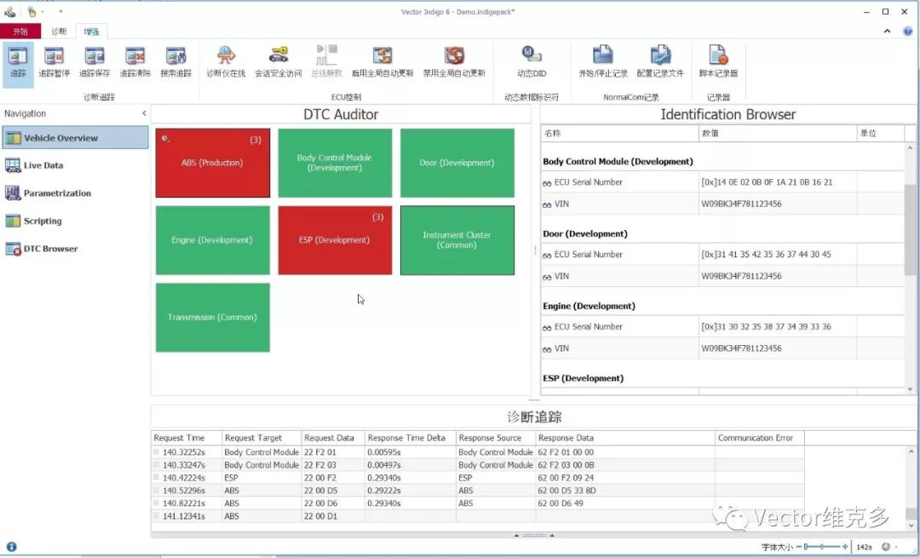Open 会话安全访问 session security access
The height and width of the screenshot is (558, 920).
[278, 63]
